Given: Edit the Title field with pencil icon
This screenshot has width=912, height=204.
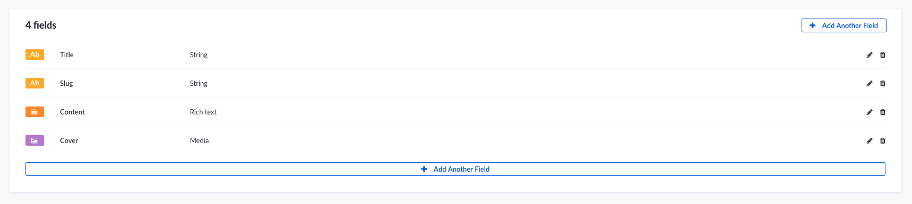Looking at the screenshot, I should click(870, 55).
